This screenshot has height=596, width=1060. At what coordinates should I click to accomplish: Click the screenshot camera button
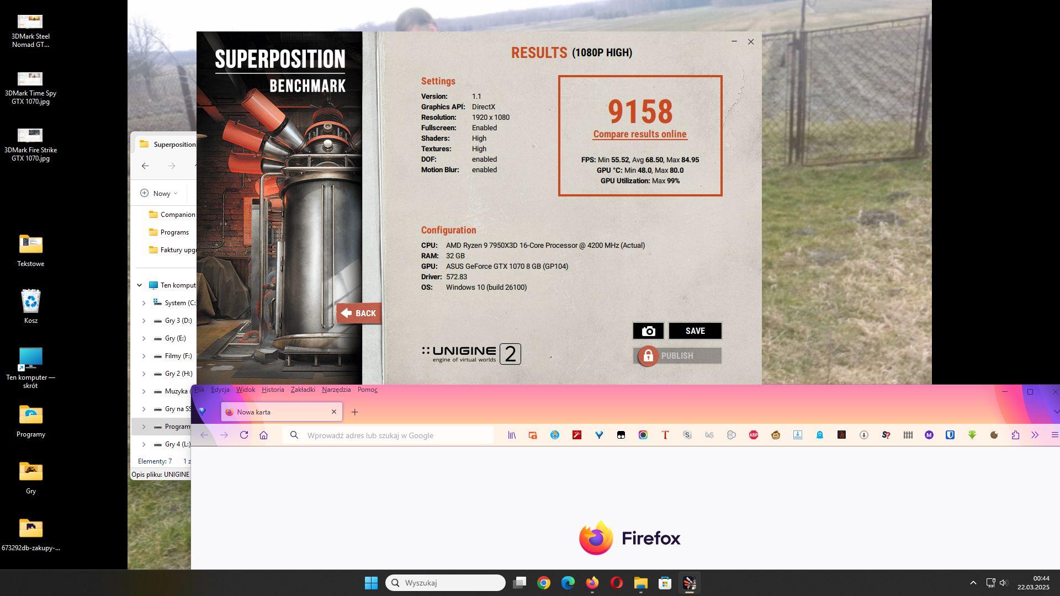pos(648,331)
